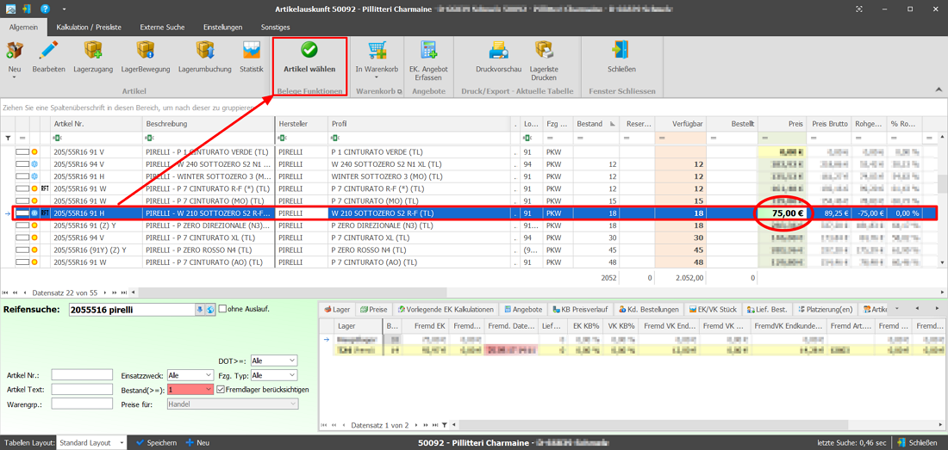Open the Warenkorb group dialog launcher
Viewport: 948px width, 450px height.
coord(399,92)
